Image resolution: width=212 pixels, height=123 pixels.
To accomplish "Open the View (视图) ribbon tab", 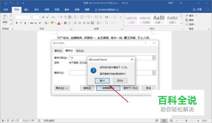I will 87,9.
